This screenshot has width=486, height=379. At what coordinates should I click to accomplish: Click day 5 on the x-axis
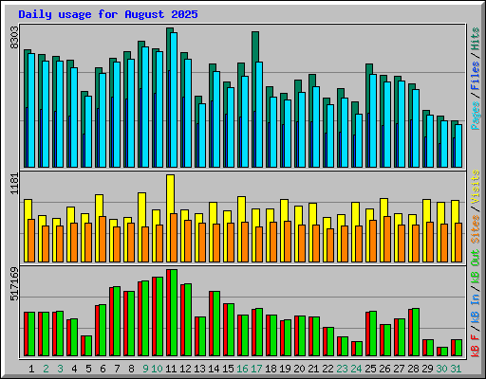pyautogui.click(x=88, y=369)
